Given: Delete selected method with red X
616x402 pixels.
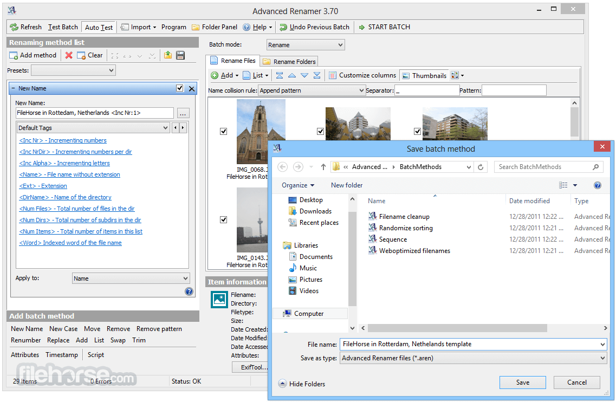Looking at the screenshot, I should (69, 55).
